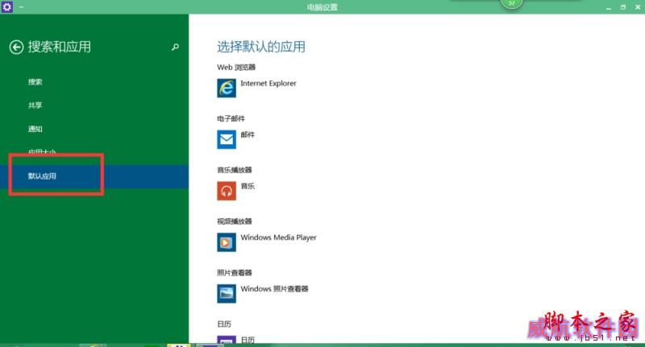Click the settings gear icon in title bar
This screenshot has height=347, width=645.
click(x=7, y=6)
